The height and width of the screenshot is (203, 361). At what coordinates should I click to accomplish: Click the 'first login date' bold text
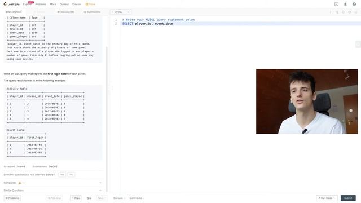57,74
